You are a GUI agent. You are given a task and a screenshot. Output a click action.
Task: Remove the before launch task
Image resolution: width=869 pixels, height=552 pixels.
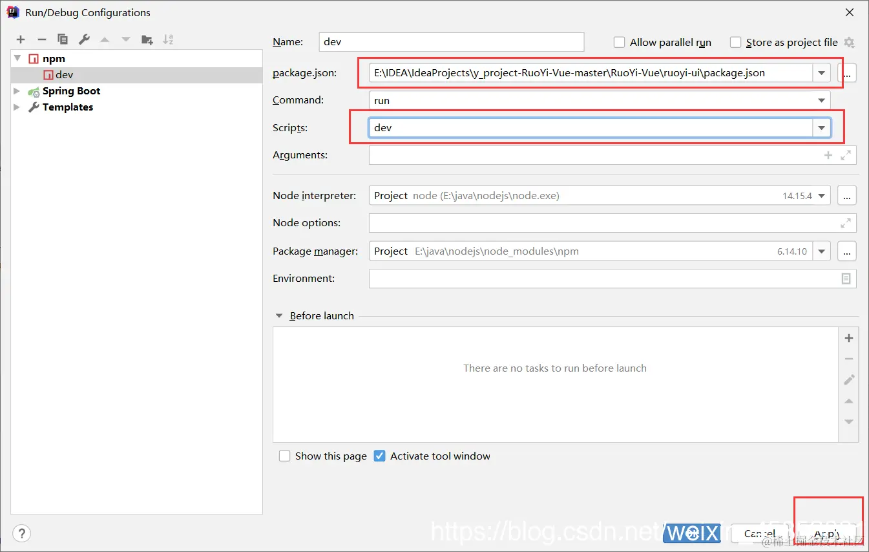pyautogui.click(x=850, y=359)
